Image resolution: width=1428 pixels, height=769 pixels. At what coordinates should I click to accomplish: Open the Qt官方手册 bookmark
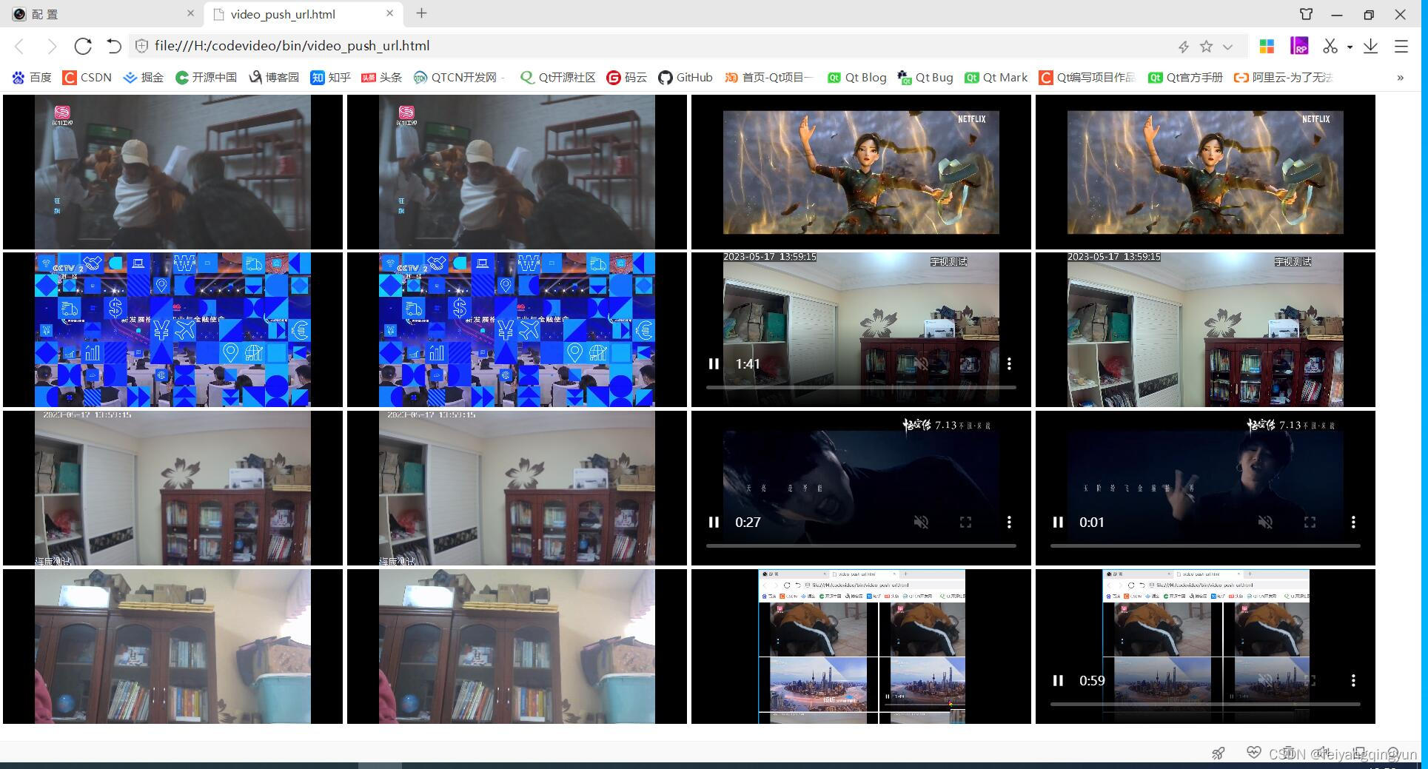pyautogui.click(x=1185, y=77)
